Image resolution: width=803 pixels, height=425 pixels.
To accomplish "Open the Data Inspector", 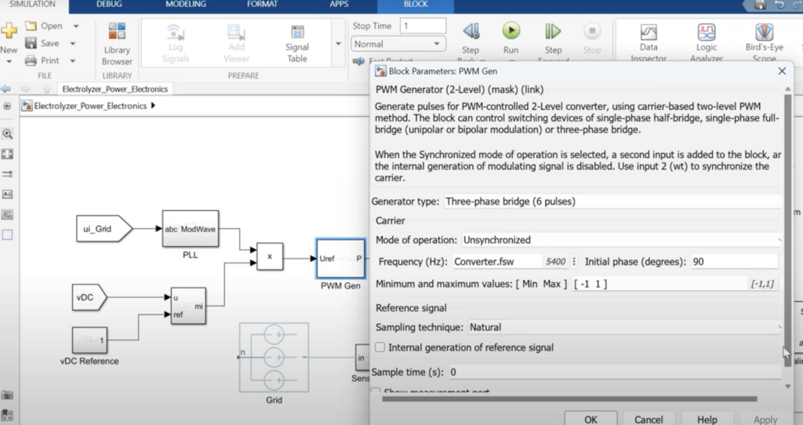I will [649, 43].
